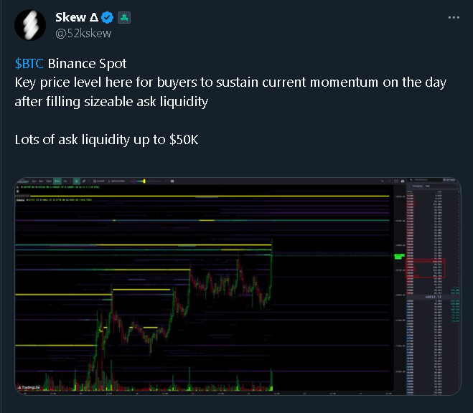Open the Skew profile avatar

click(30, 25)
